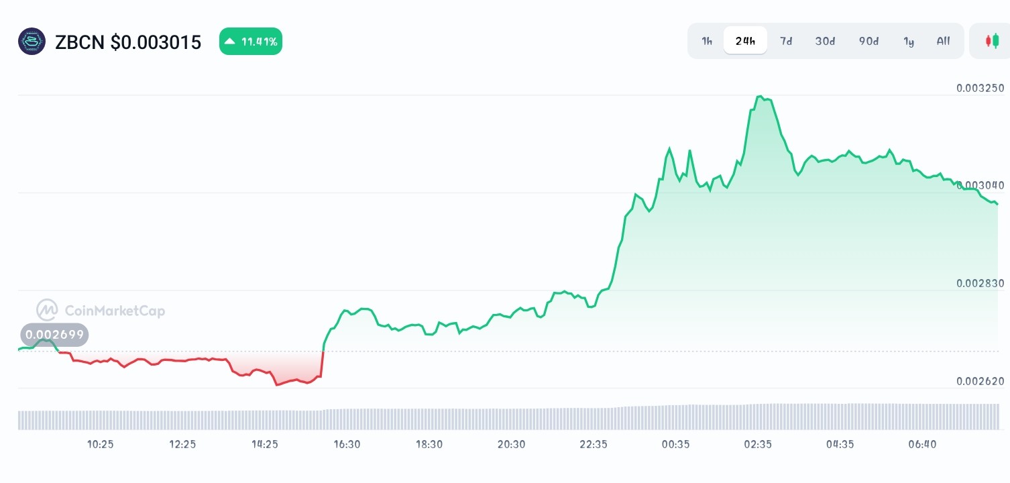
Task: Click the 14:25 time axis label
Action: (265, 444)
